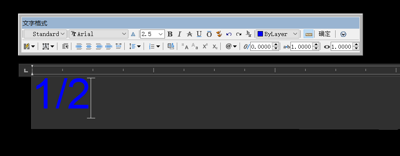400x156 pixels.
Task: Justify the paragraph text
Action: click(x=109, y=46)
